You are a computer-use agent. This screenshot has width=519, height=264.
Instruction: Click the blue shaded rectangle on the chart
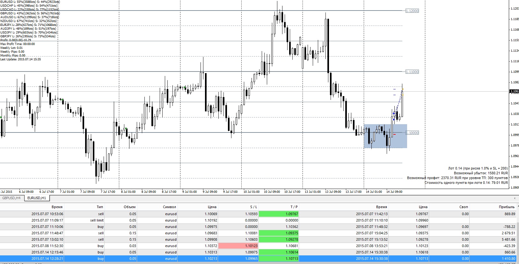pos(385,136)
